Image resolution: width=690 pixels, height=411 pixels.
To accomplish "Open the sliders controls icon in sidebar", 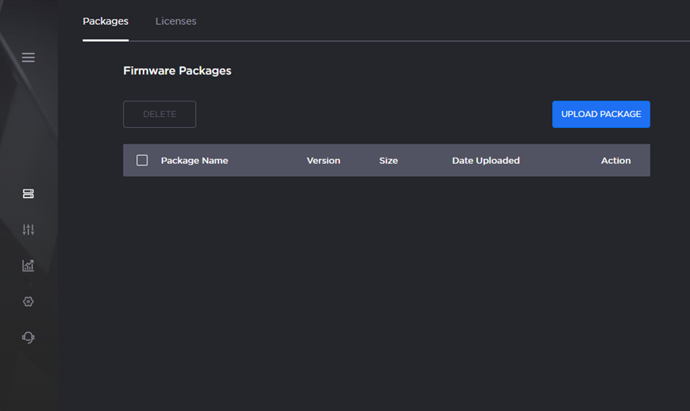I will click(28, 229).
